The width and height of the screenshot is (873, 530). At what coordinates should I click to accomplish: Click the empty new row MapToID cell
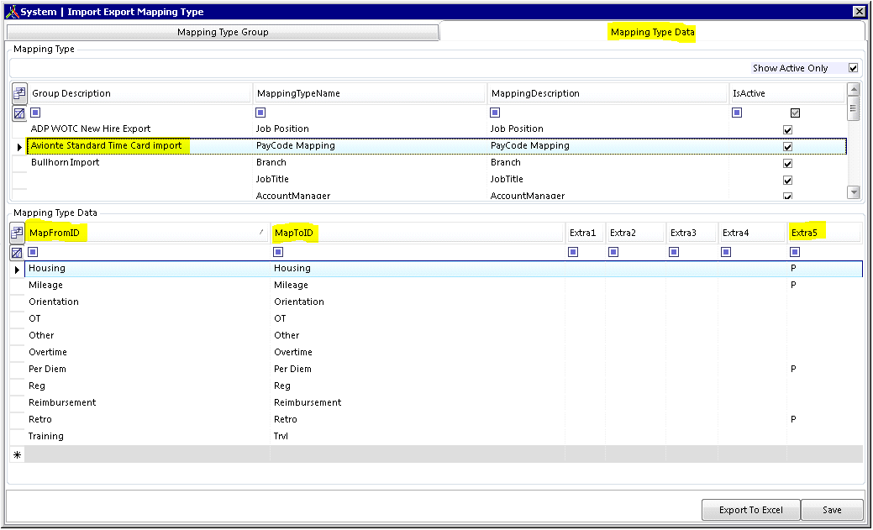click(418, 454)
